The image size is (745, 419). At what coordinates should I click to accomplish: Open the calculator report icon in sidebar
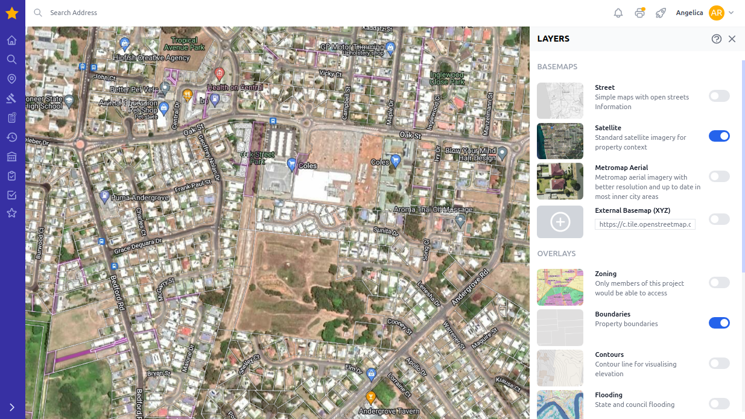tap(11, 118)
